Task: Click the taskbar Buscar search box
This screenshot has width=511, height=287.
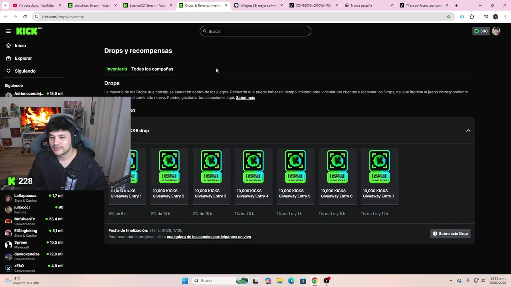Action: (221, 281)
